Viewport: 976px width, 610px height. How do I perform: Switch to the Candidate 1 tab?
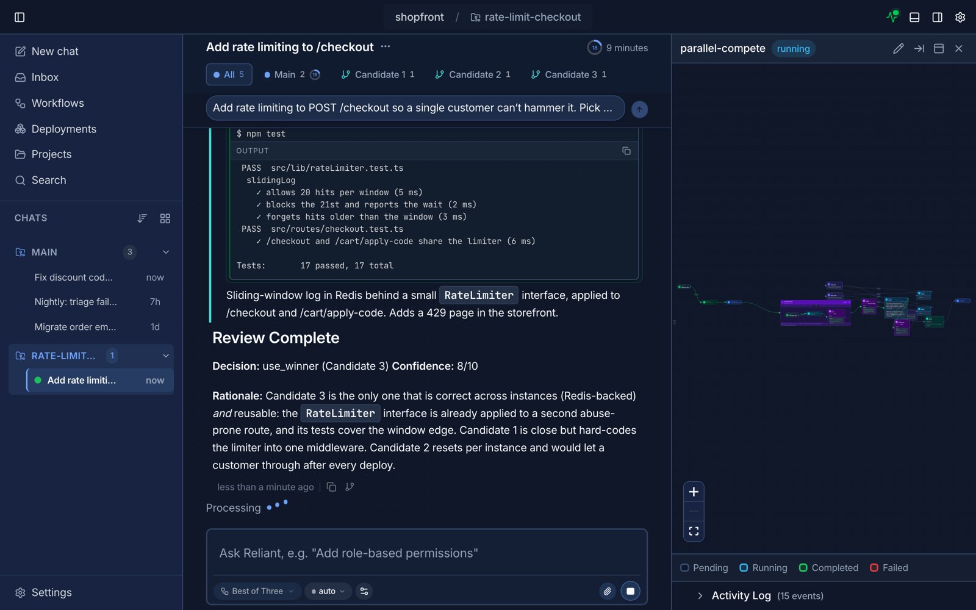[x=378, y=74]
